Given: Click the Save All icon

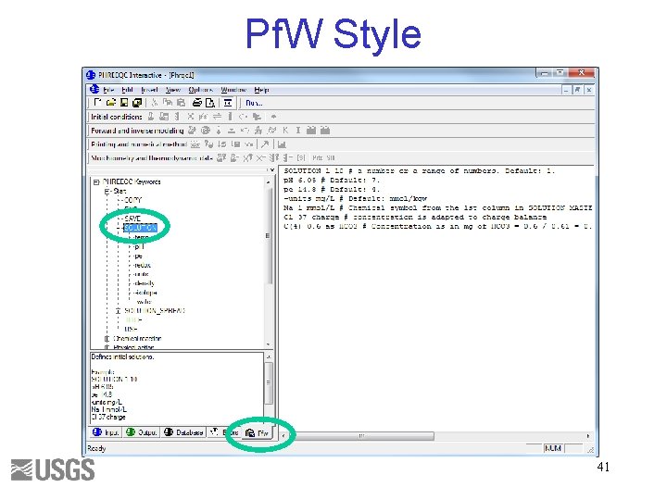Looking at the screenshot, I should click(x=137, y=103).
